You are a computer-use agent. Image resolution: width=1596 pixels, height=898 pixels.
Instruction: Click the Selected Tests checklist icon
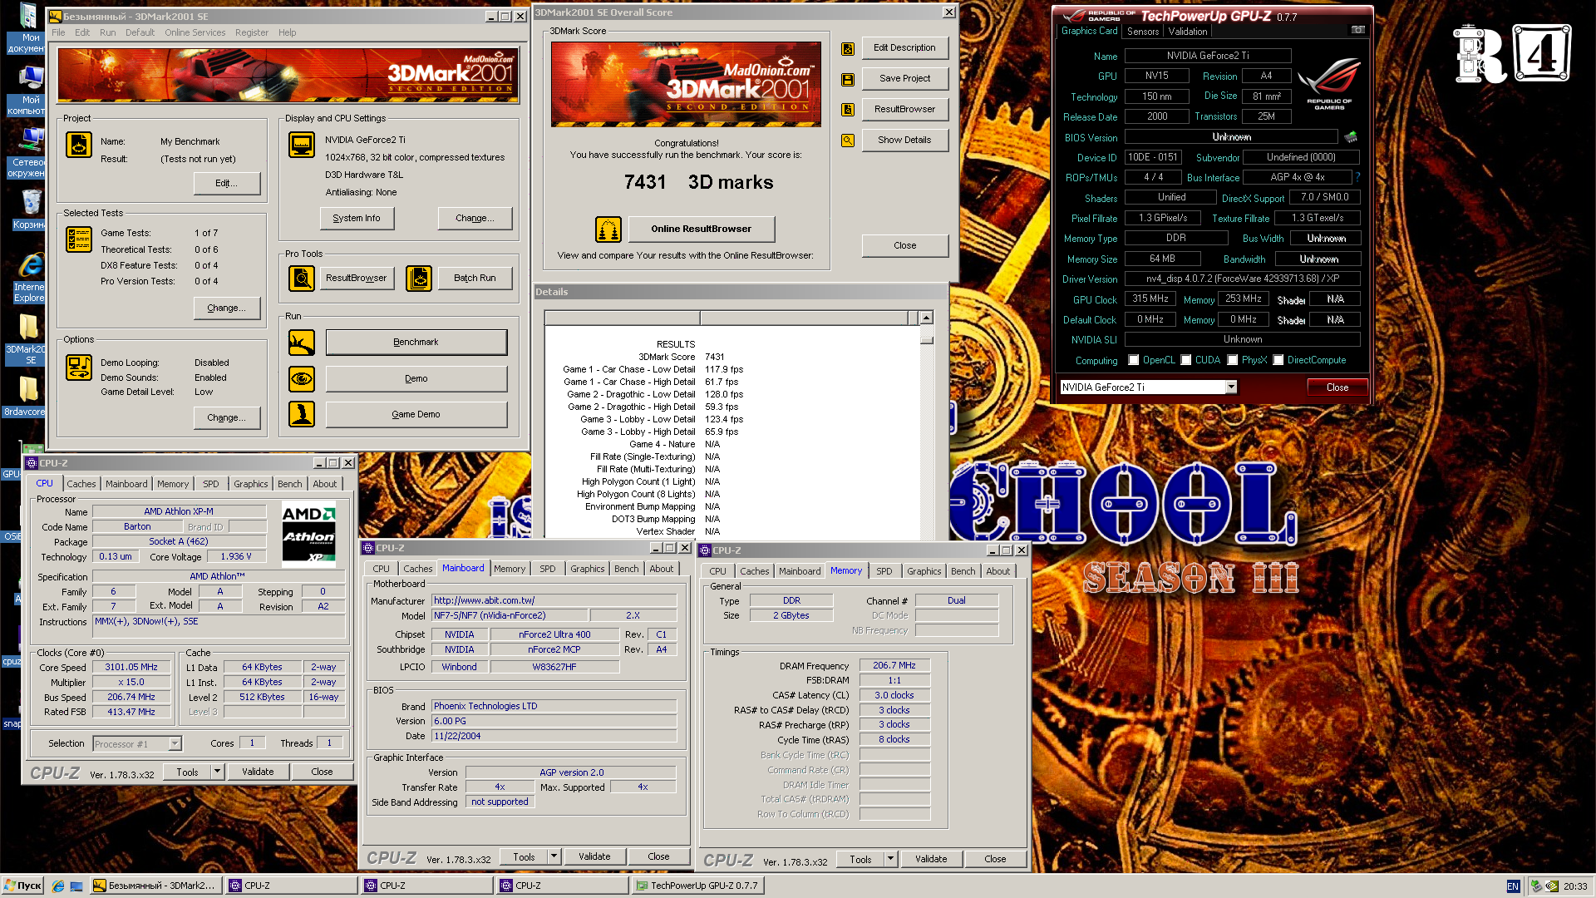coord(79,239)
